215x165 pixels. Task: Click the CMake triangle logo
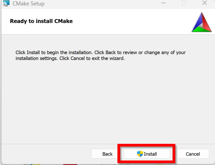point(201,22)
